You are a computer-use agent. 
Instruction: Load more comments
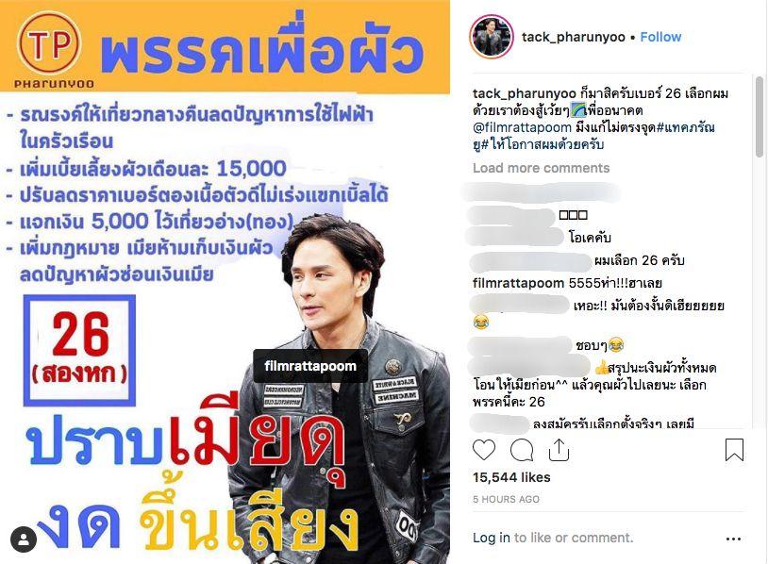(542, 168)
